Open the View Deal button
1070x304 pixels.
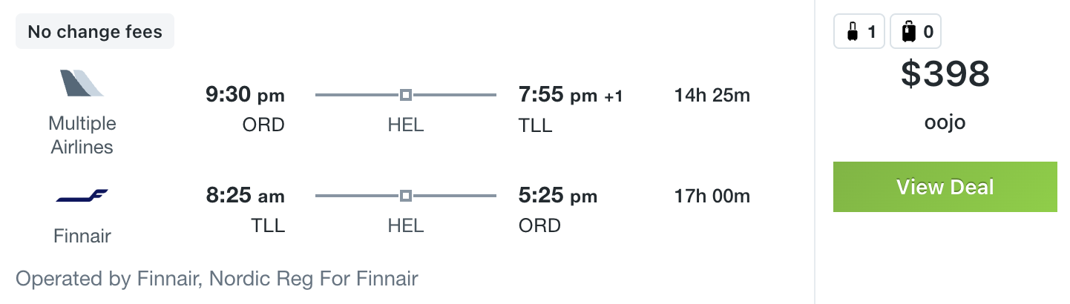(945, 187)
